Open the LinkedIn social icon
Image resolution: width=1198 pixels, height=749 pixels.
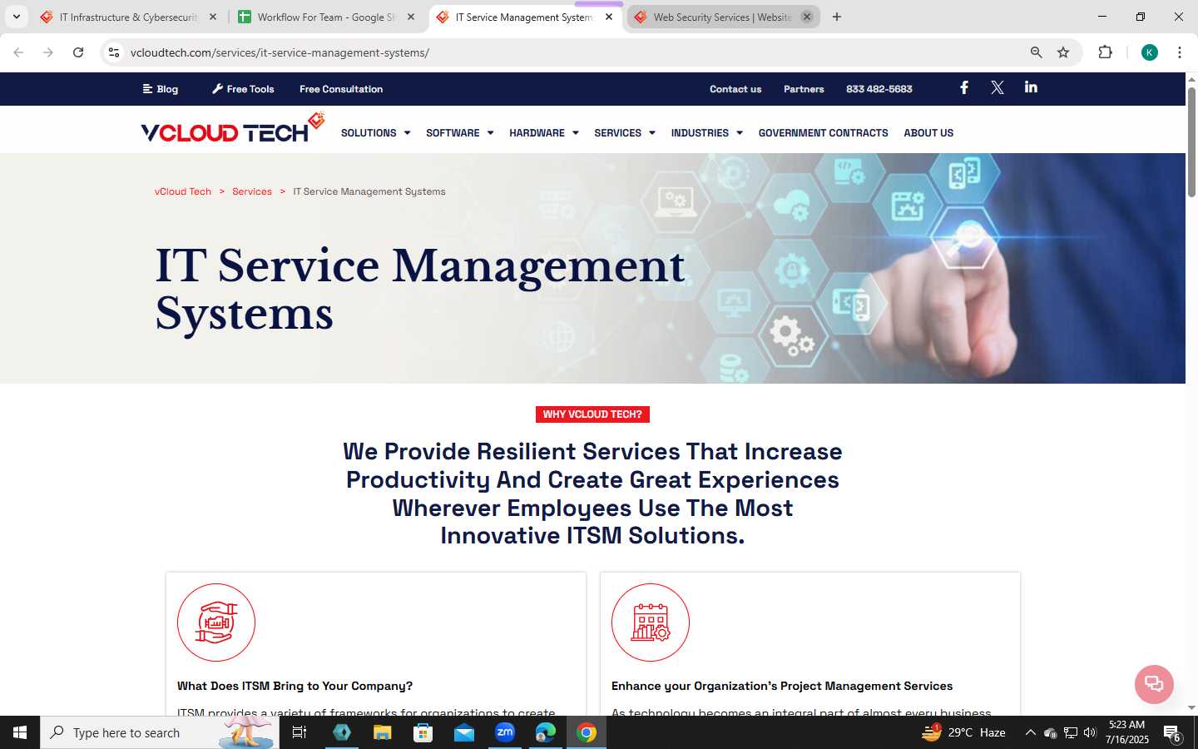point(1031,87)
